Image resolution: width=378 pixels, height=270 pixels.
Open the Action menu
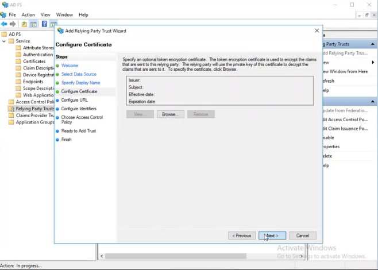click(28, 15)
